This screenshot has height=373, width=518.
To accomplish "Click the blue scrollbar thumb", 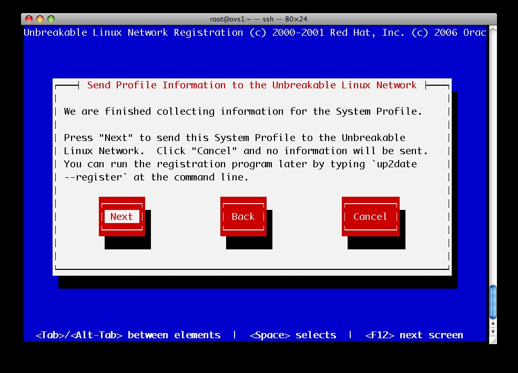I will point(493,301).
